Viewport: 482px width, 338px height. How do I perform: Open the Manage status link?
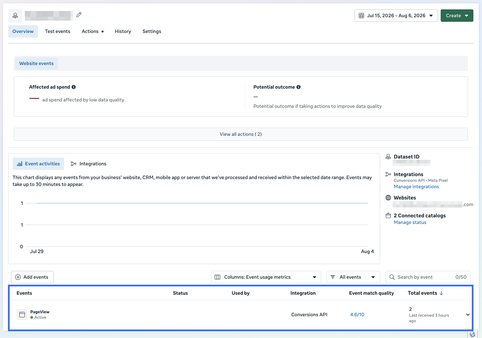[x=410, y=222]
